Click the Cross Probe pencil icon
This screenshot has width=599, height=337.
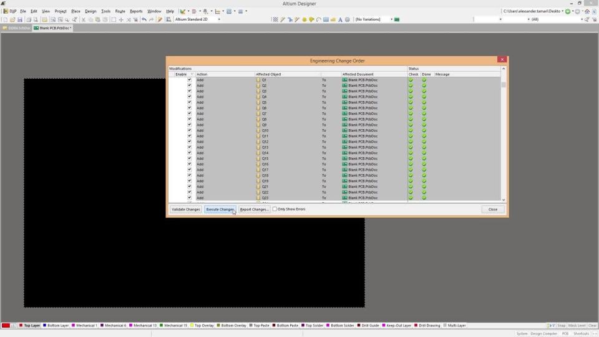point(160,19)
